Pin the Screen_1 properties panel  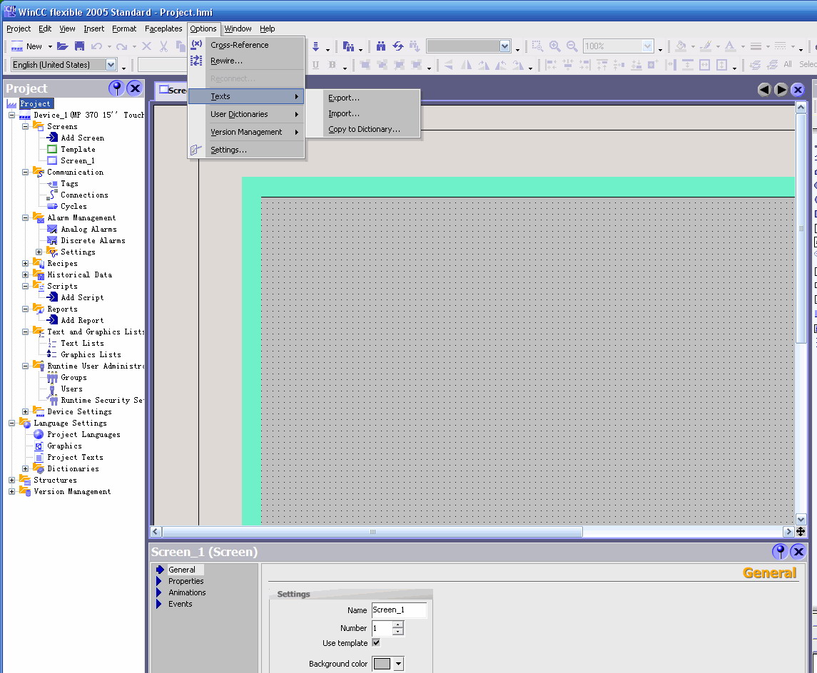coord(779,551)
